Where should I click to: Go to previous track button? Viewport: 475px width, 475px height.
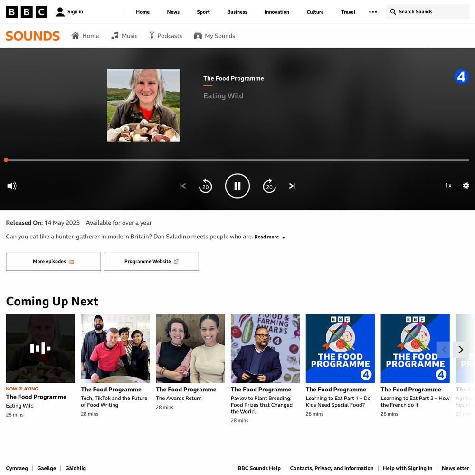183,186
